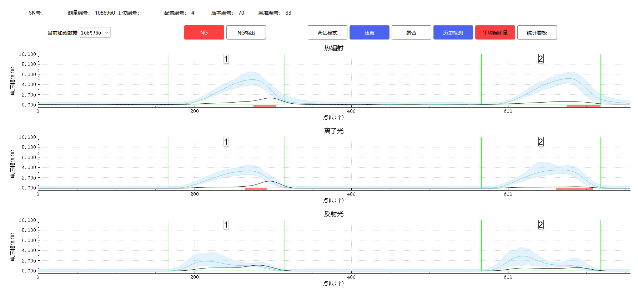
Task: Click the 工位编号 label
Action: pos(129,13)
